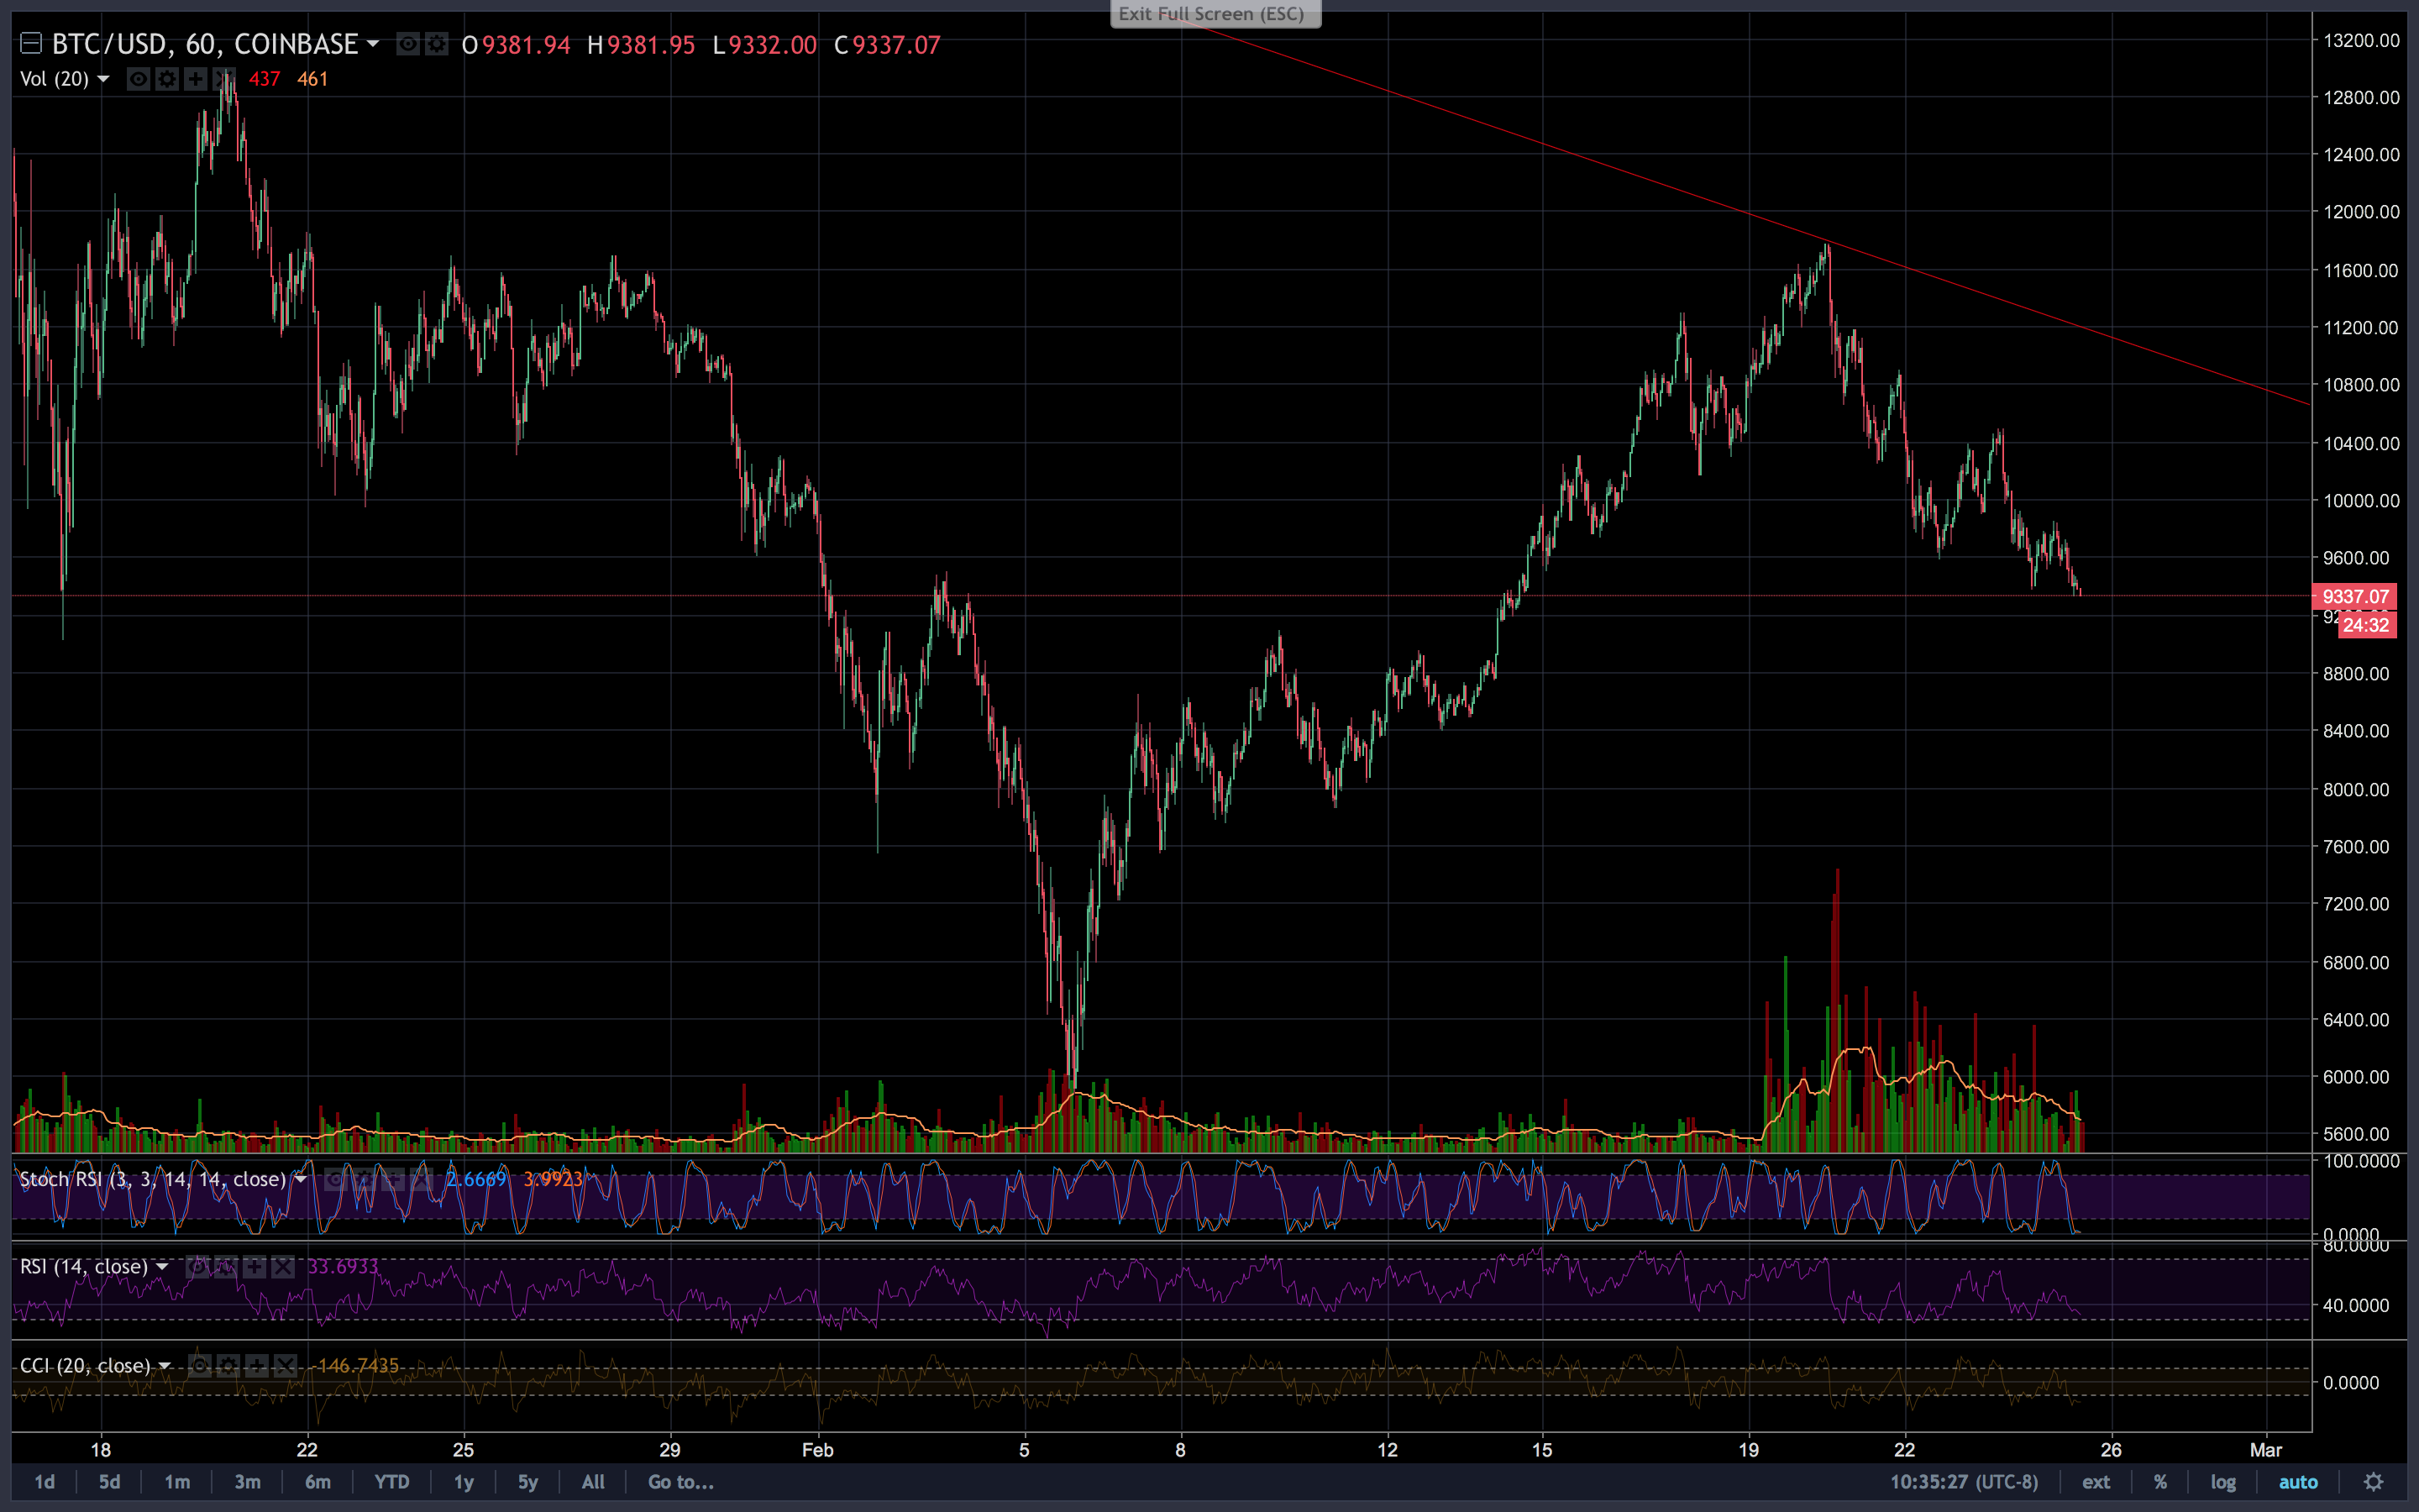The height and width of the screenshot is (1512, 2419).
Task: Select the 3m time range
Action: (247, 1482)
